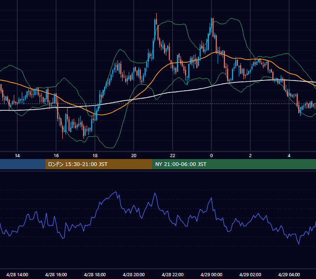Click the 4/28 20:00 time label
Screen dimensions: 316x279
(x=134, y=274)
